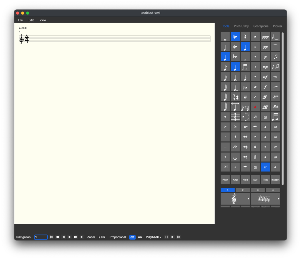Toggle tuplet number 5
The image size is (301, 259).
pyautogui.click(x=265, y=137)
